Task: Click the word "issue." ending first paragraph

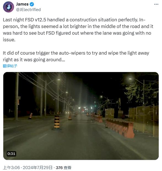Action: pyautogui.click(x=9, y=40)
